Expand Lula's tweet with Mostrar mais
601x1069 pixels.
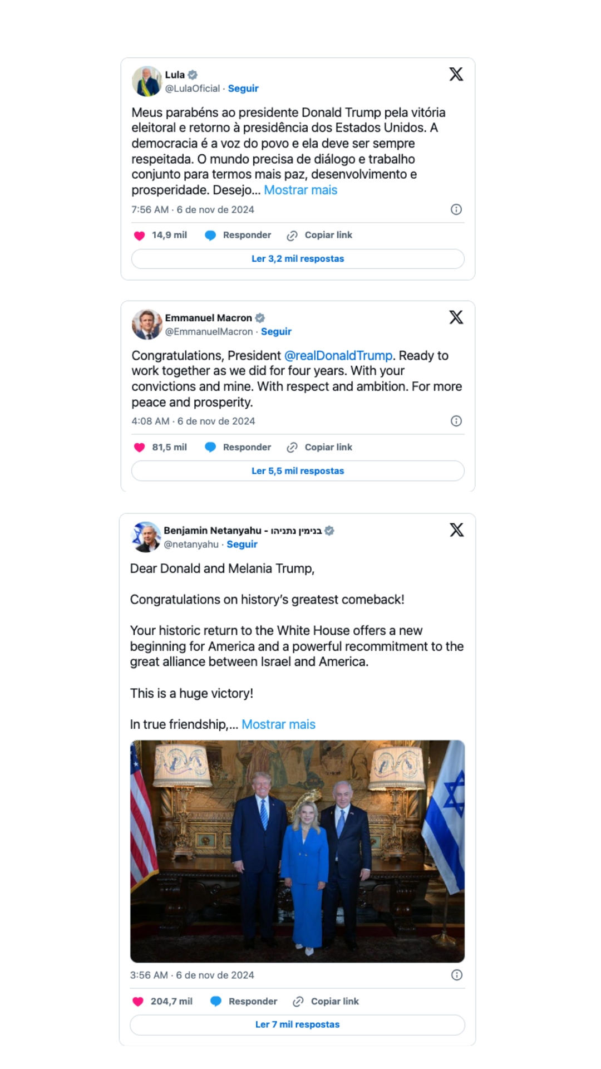click(x=300, y=190)
